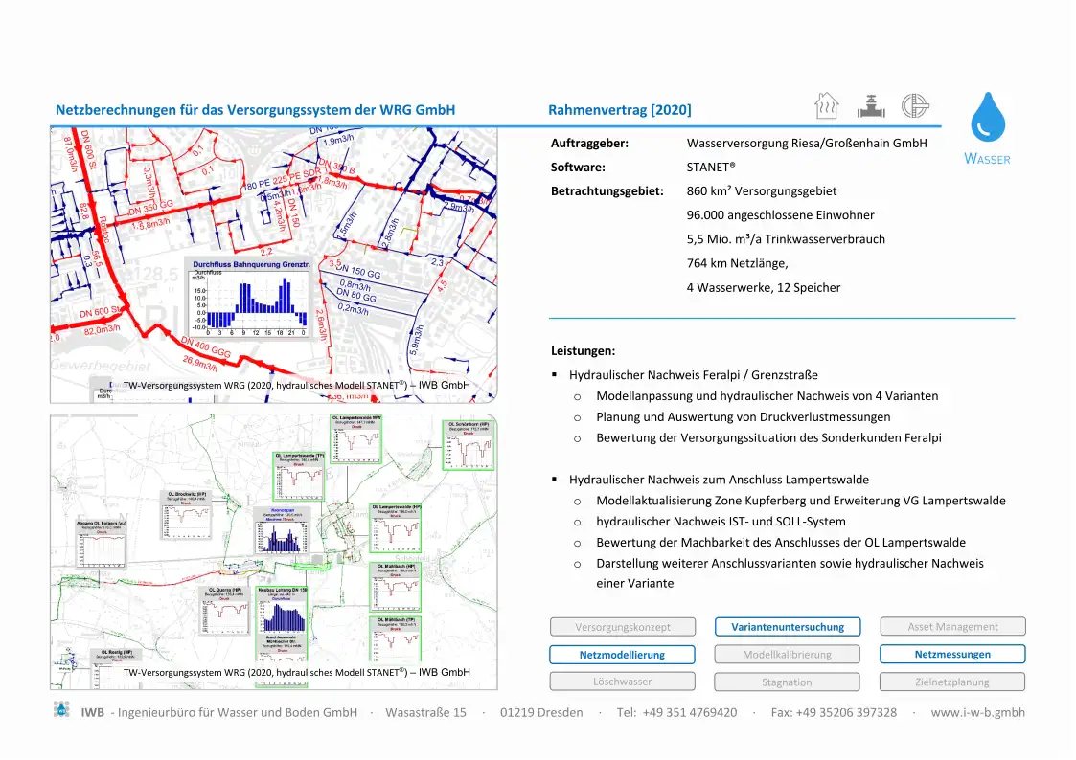Viewport: 1076px width, 760px height.
Task: Click the house heating icon
Action: coord(828,106)
